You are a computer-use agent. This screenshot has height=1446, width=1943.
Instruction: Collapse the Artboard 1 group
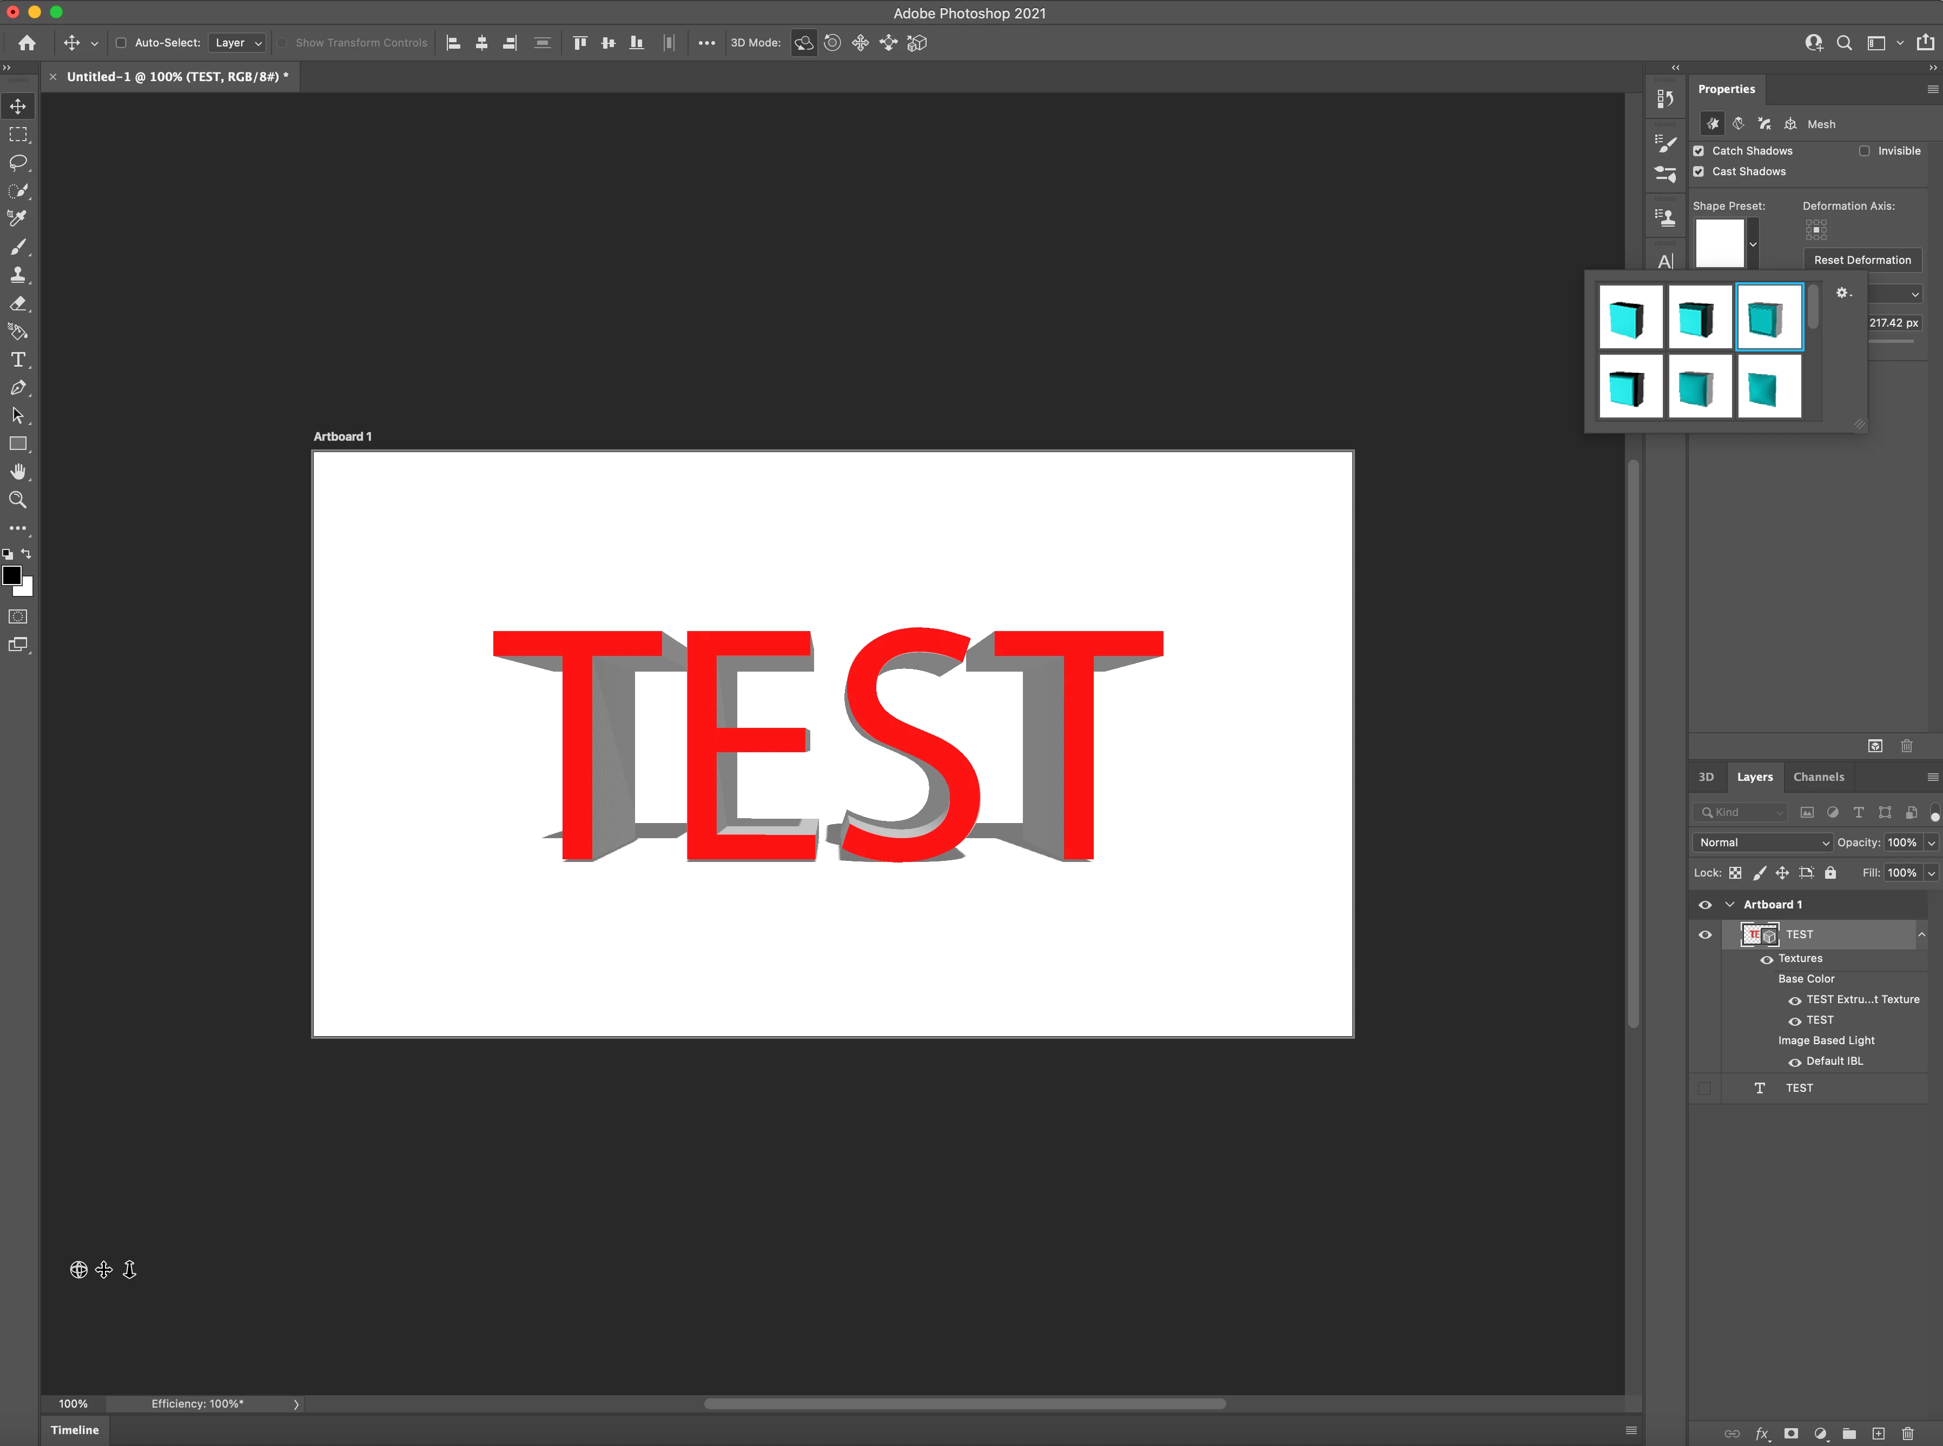click(1729, 904)
